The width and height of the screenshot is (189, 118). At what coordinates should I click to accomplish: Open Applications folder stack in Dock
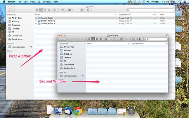point(92,111)
